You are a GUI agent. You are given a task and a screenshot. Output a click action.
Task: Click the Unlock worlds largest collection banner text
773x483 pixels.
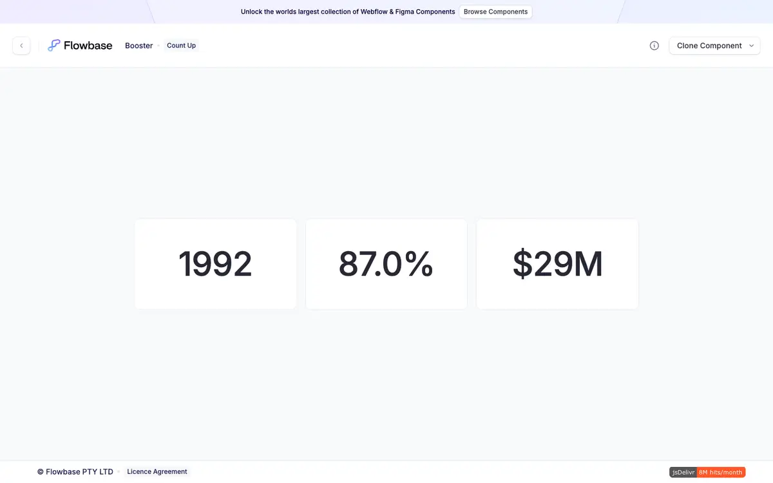click(348, 12)
